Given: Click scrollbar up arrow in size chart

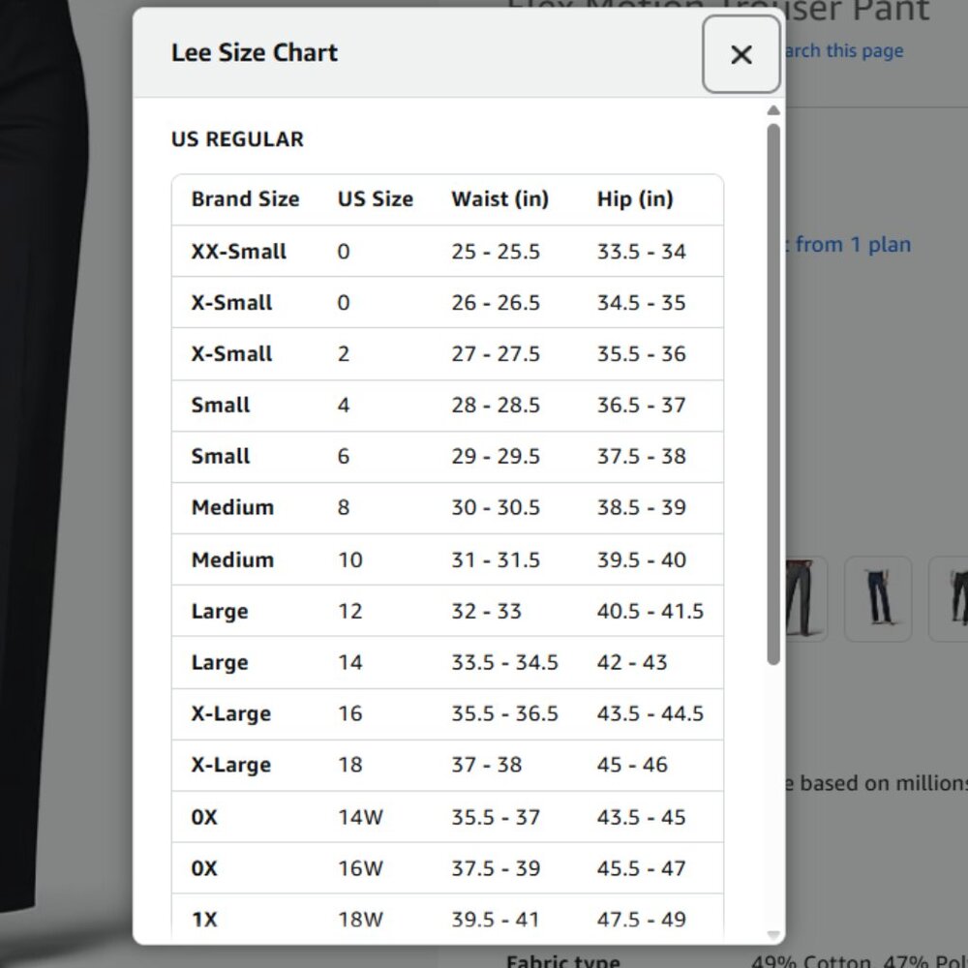Looking at the screenshot, I should point(772,110).
